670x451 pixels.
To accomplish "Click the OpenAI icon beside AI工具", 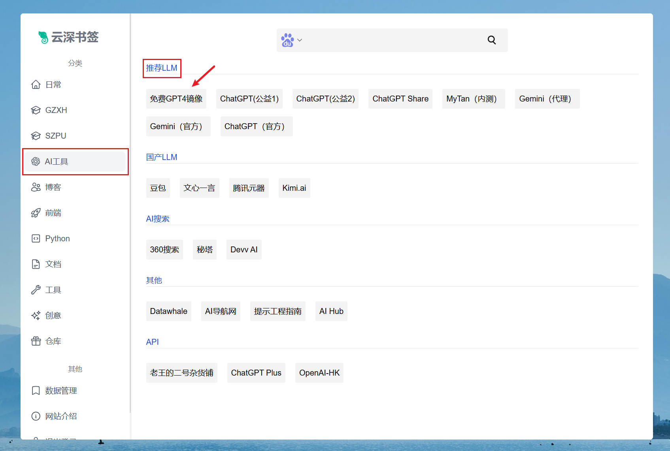I will pos(36,162).
